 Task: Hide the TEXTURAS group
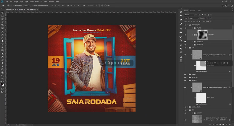pyautogui.click(x=185, y=45)
